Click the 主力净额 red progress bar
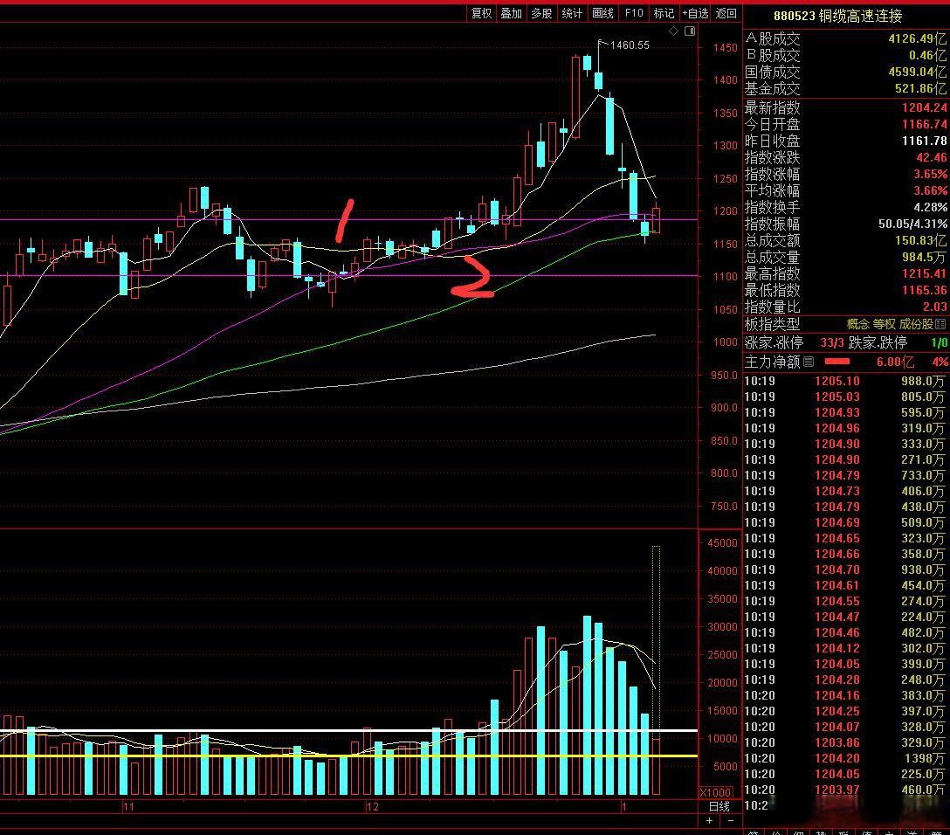The width and height of the screenshot is (950, 835). click(837, 361)
